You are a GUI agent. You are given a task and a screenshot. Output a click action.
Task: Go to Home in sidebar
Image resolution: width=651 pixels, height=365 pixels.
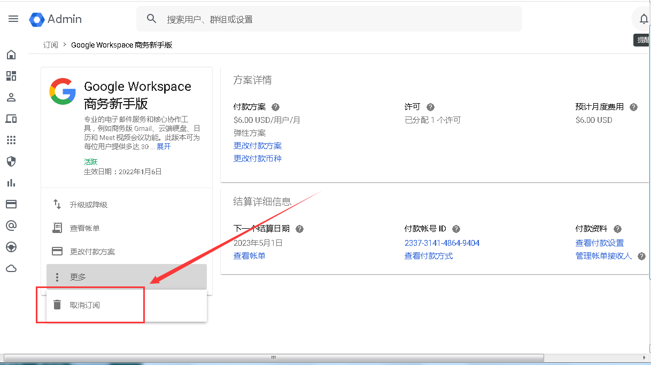[11, 55]
